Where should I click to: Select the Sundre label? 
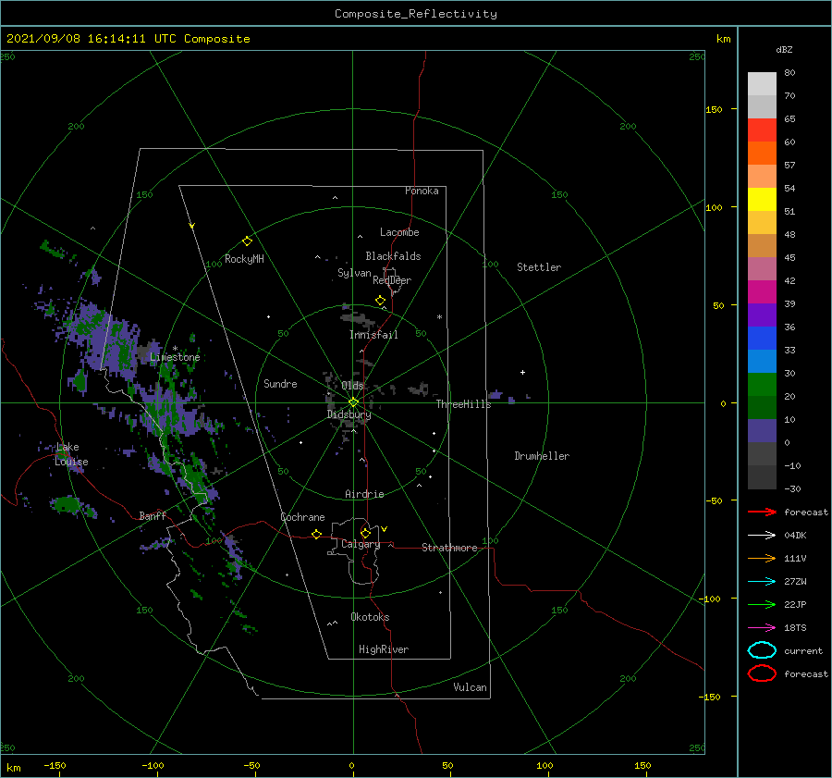pyautogui.click(x=281, y=383)
